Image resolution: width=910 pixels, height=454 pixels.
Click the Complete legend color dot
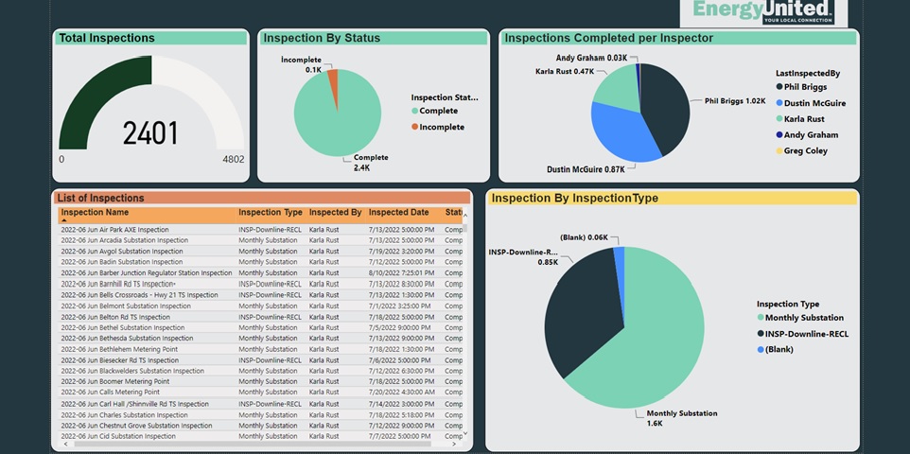(x=415, y=111)
